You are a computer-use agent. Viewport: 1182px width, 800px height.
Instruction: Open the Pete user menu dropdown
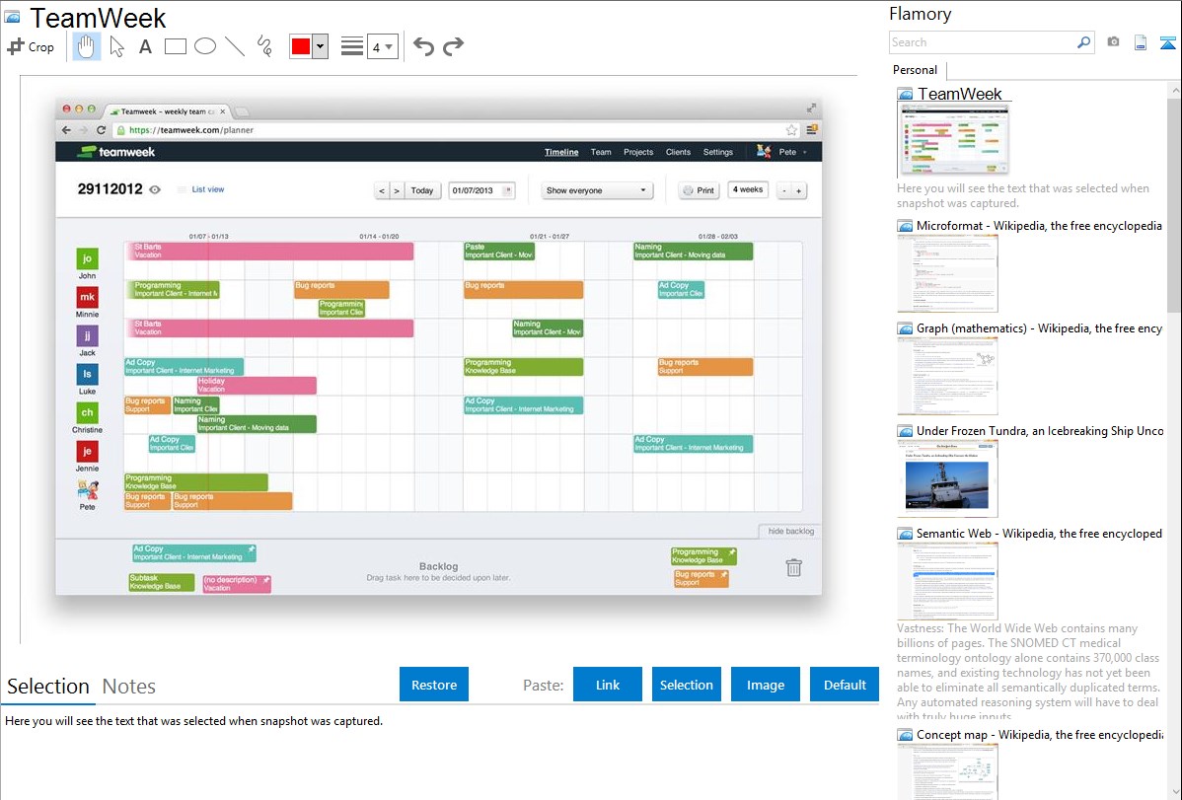point(782,152)
